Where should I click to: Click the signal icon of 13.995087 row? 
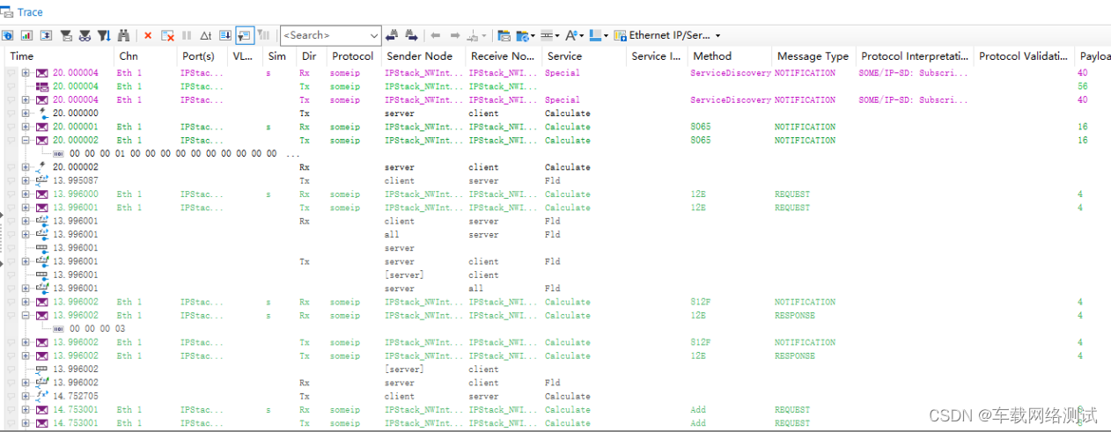point(42,180)
